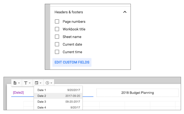The width and height of the screenshot is (184, 114).
Task: Open the dropdown arrow beside the document icon
Action: pyautogui.click(x=19, y=83)
